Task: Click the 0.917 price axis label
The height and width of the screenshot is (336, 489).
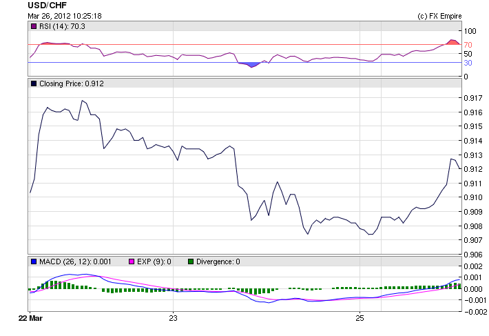Action: point(473,98)
